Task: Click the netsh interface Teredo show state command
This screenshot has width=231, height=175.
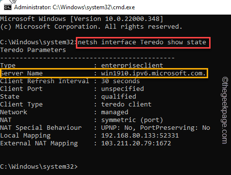Action: point(142,42)
